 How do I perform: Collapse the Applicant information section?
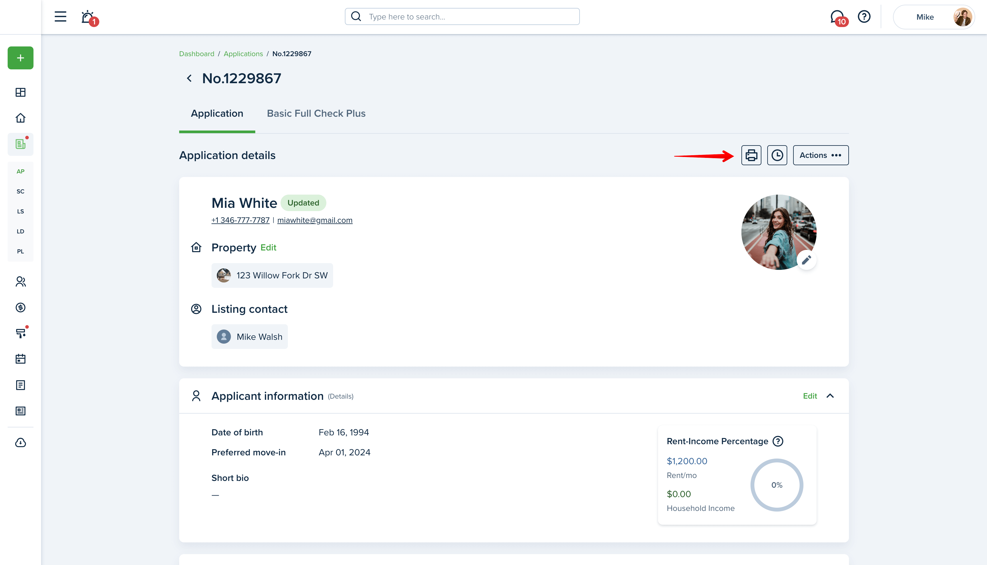830,396
